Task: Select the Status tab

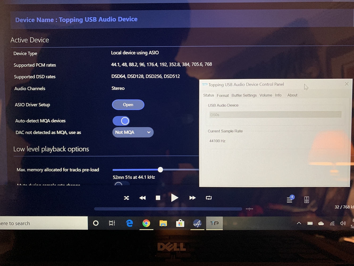Action: (209, 95)
